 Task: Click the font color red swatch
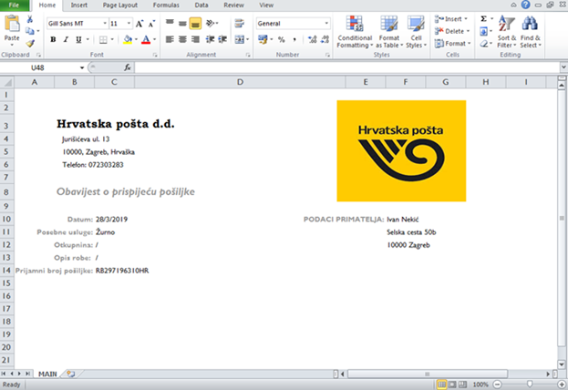[x=146, y=39]
